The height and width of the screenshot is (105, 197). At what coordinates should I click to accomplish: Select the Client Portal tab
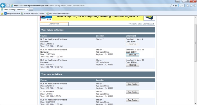[x=54, y=24]
